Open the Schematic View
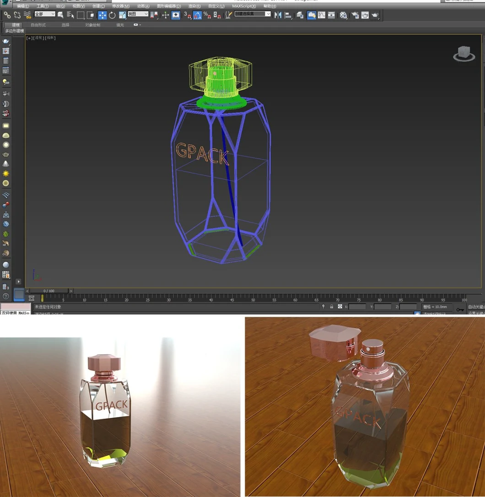The width and height of the screenshot is (485, 497). (x=331, y=15)
